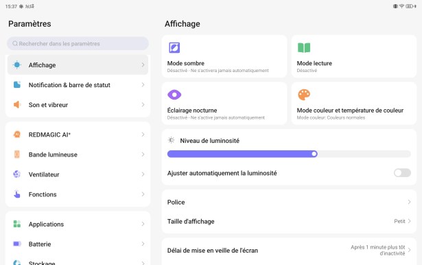Open Batterie settings
The height and width of the screenshot is (265, 422).
coord(78,244)
